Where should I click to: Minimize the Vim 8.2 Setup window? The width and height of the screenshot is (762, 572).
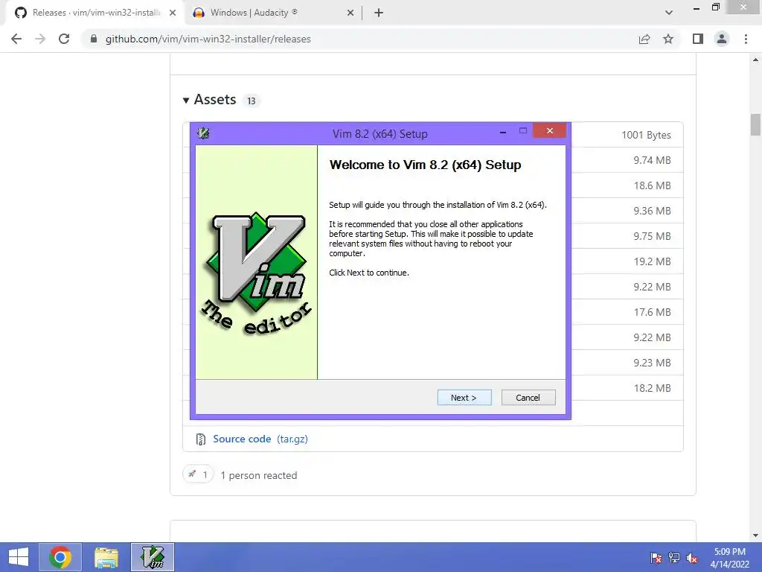tap(503, 132)
